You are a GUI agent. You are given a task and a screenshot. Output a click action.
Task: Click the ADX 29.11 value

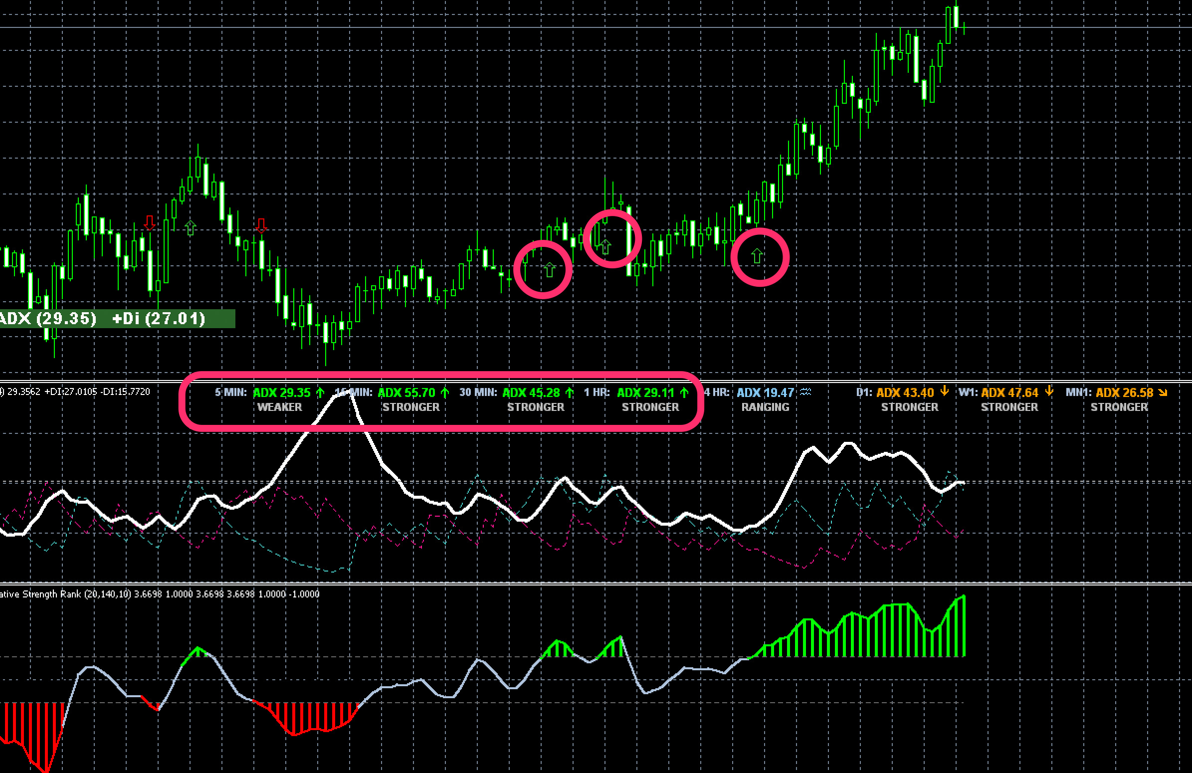[645, 392]
